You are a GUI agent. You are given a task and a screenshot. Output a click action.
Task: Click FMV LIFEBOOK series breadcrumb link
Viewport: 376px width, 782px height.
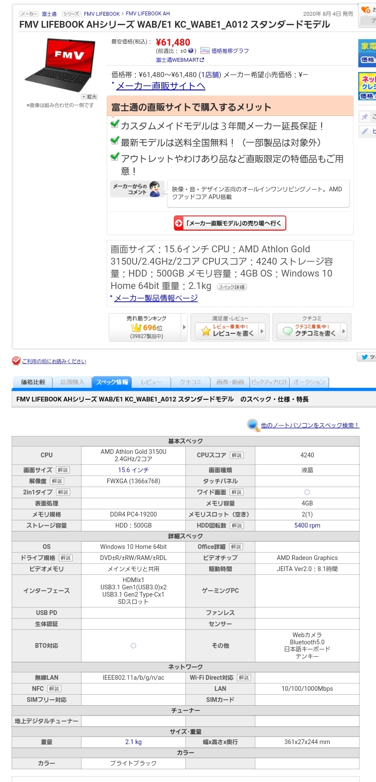click(102, 14)
